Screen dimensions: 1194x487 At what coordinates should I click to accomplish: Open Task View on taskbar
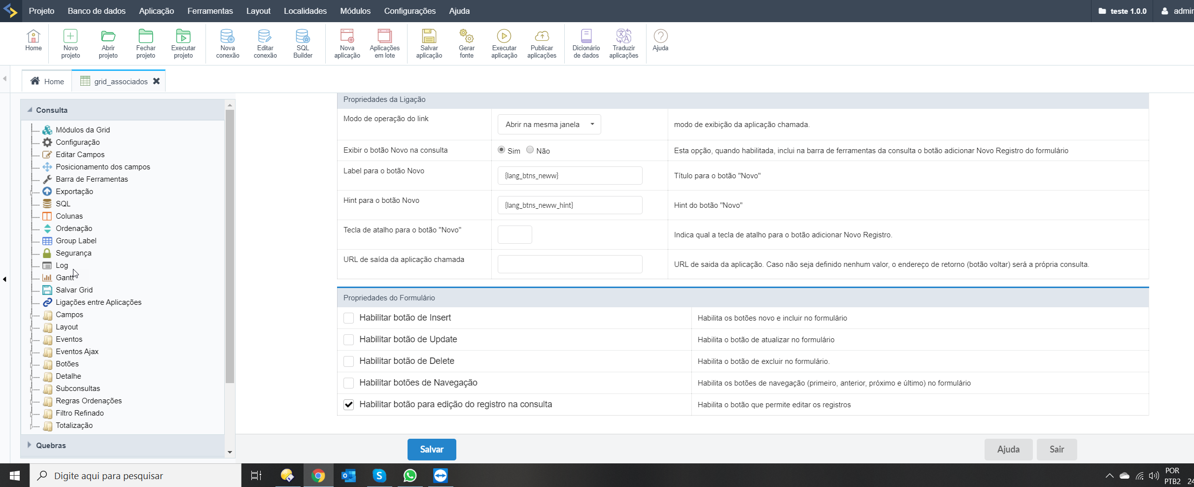(256, 476)
